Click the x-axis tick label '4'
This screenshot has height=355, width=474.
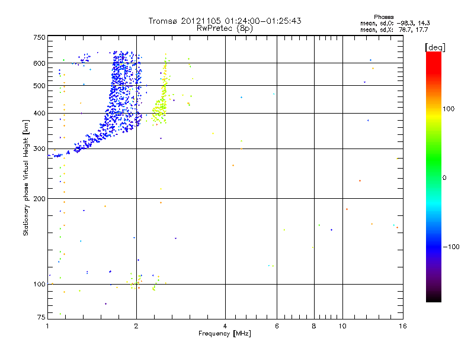225,326
